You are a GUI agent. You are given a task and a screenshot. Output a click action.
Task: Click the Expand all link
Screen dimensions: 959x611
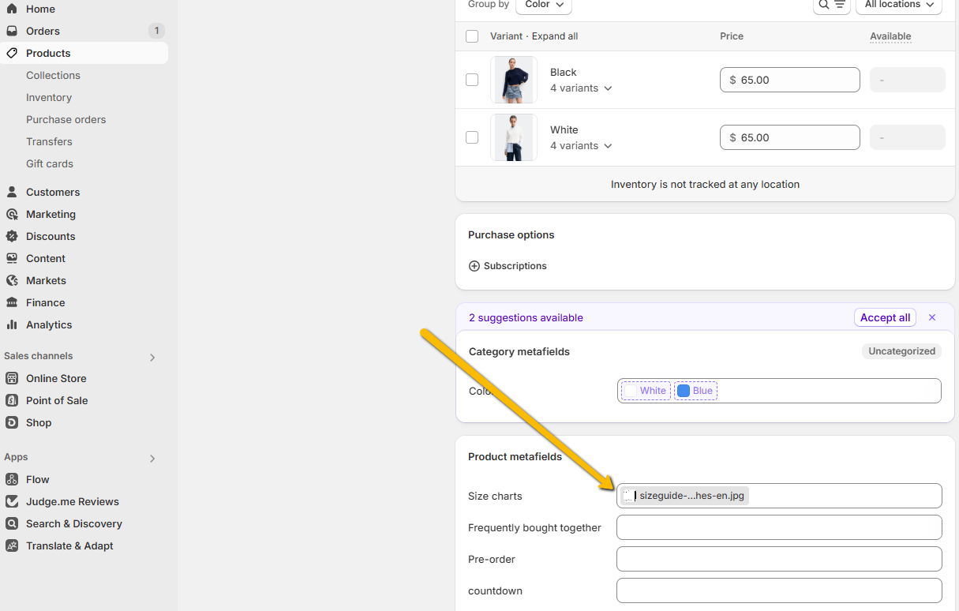coord(555,36)
